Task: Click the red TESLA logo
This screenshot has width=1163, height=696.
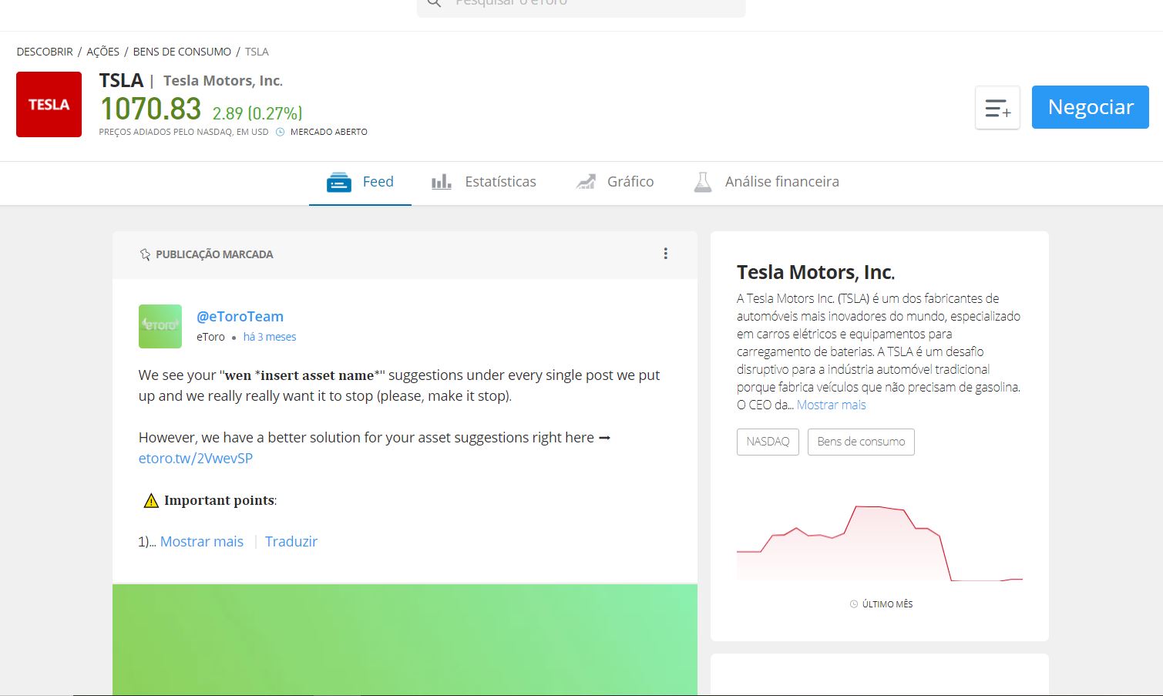Action: (49, 104)
